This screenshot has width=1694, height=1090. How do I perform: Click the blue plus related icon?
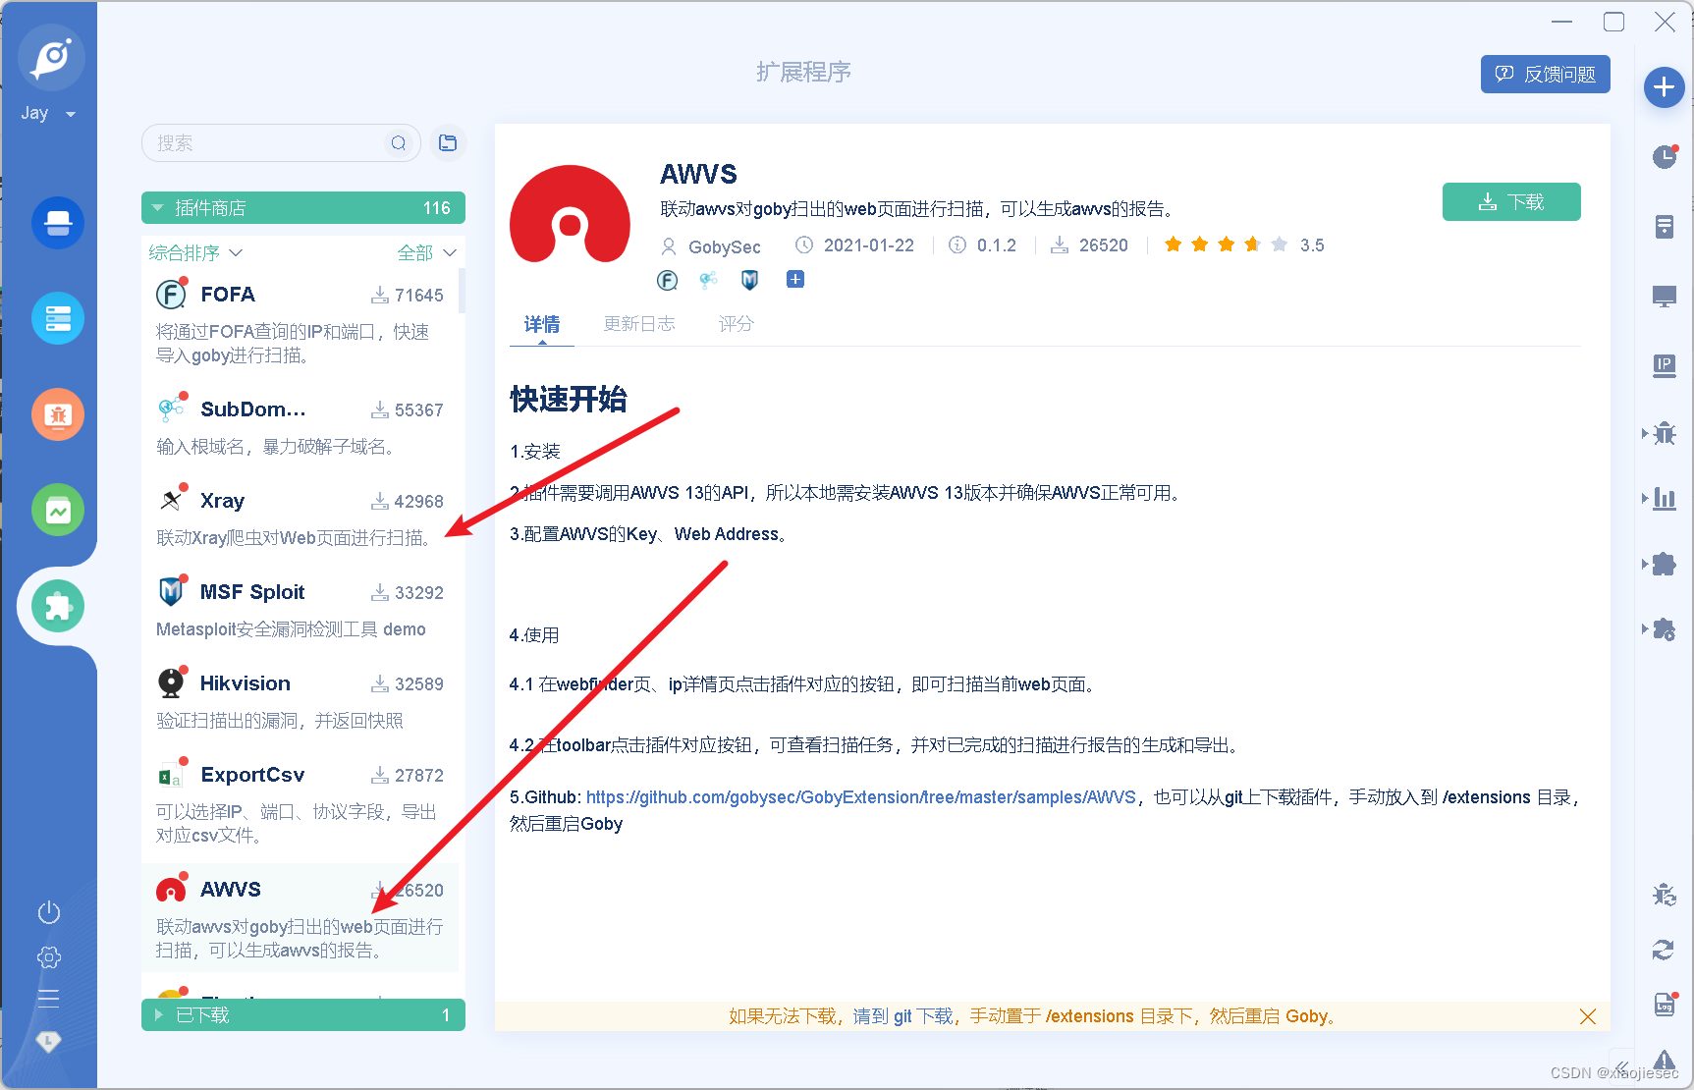[x=795, y=279]
